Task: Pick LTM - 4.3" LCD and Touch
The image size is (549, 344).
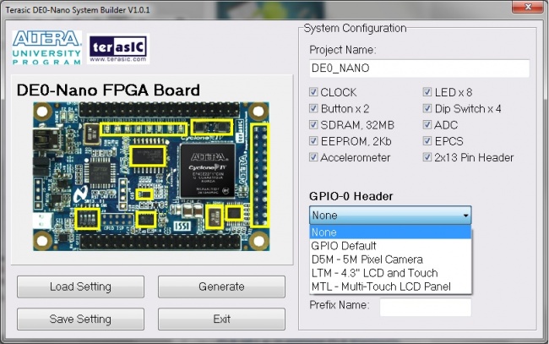Action: click(x=390, y=273)
